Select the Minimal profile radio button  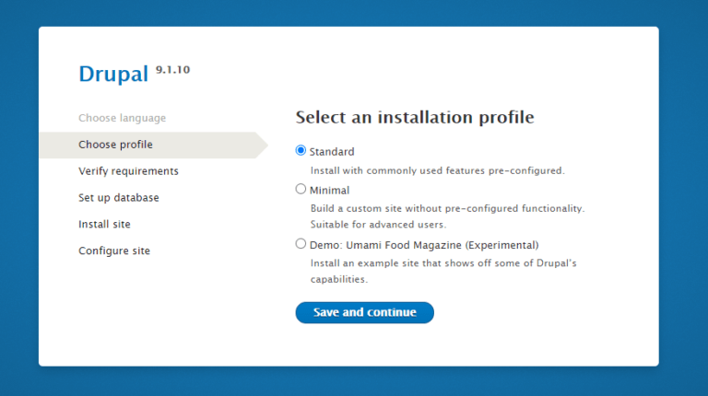(301, 190)
